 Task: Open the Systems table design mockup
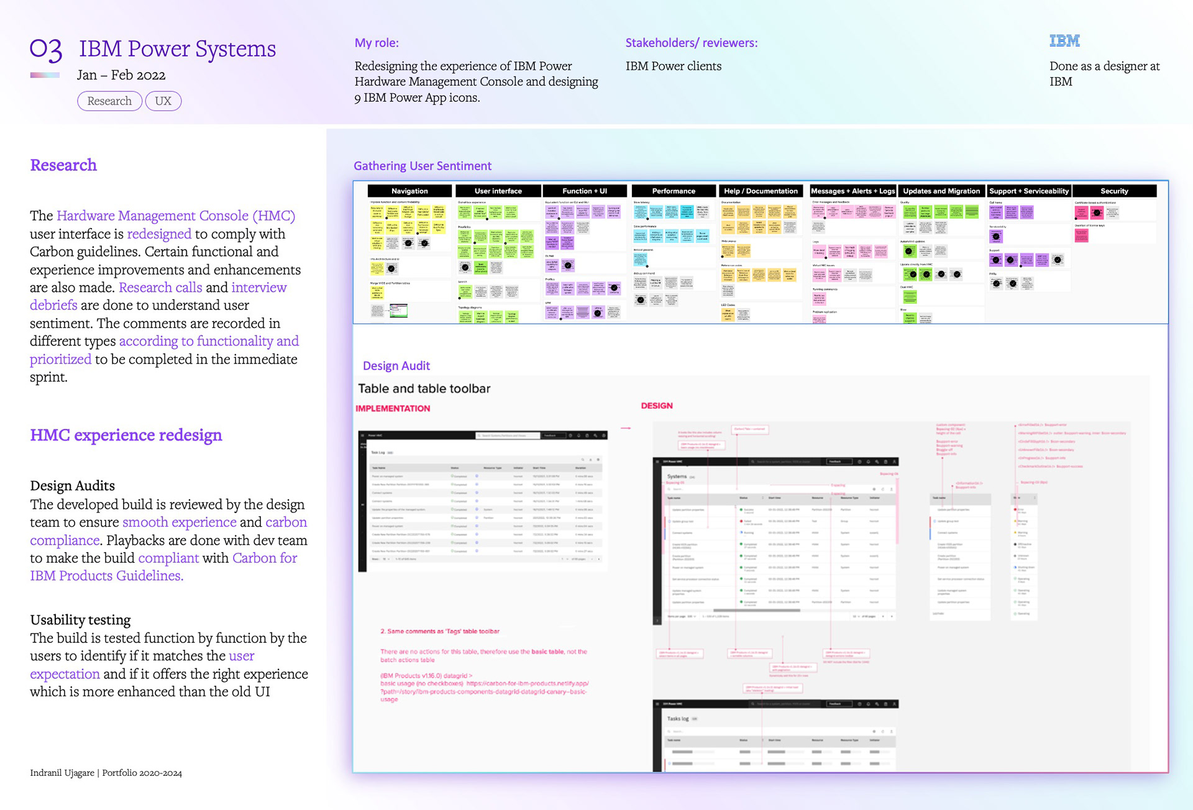click(x=775, y=540)
